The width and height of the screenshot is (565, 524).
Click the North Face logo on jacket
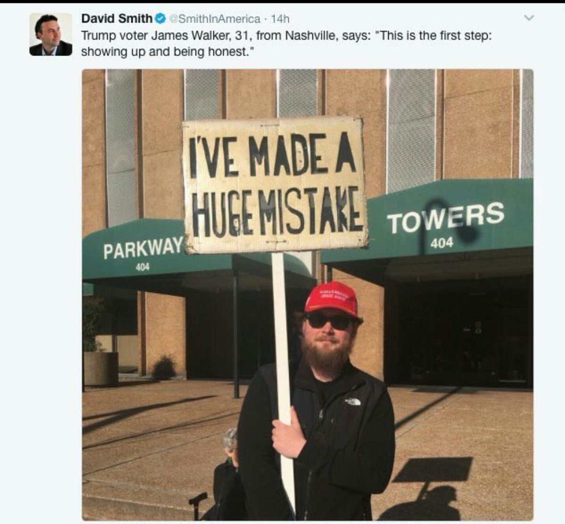pyautogui.click(x=353, y=401)
